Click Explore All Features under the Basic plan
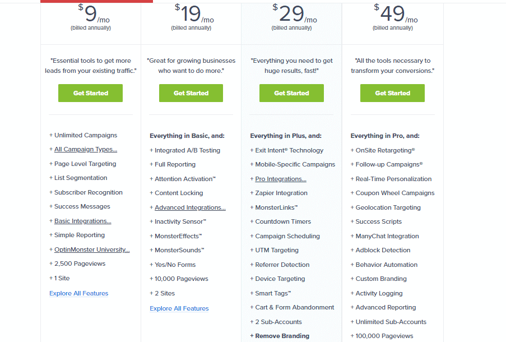The image size is (506, 342). pyautogui.click(x=78, y=293)
